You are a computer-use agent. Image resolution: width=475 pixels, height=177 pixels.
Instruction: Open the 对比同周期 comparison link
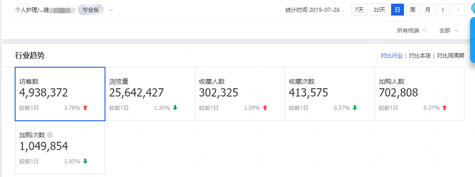(450, 56)
